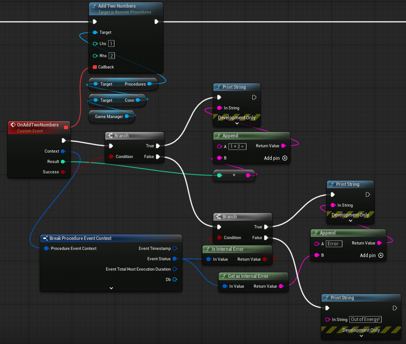Click the "Out of Energy!" In String field
Screen dimensions: 406x344
click(x=365, y=320)
